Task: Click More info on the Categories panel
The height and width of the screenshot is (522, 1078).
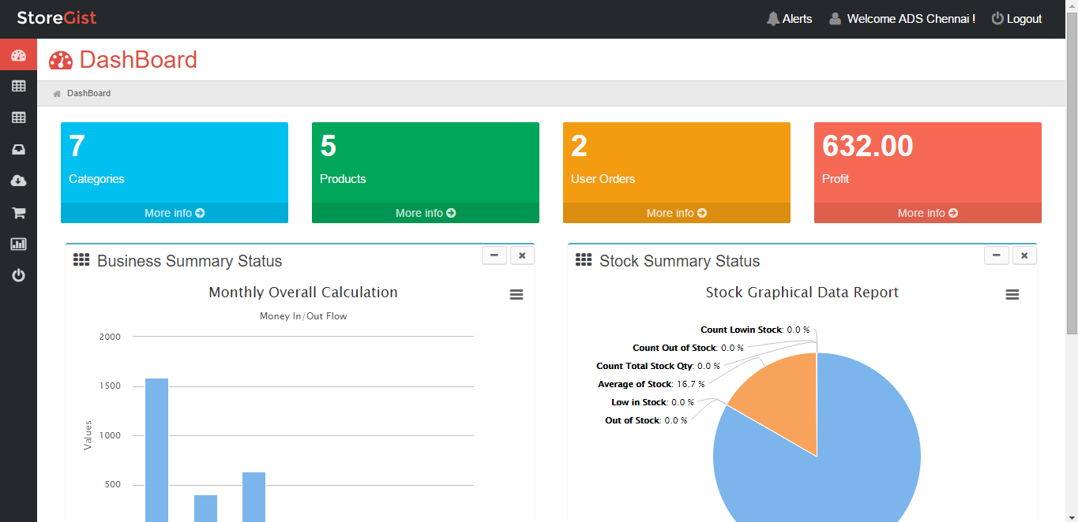Action: click(174, 212)
